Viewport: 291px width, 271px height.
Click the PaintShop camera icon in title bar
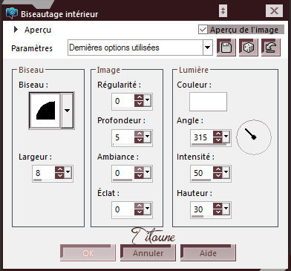(x=12, y=13)
